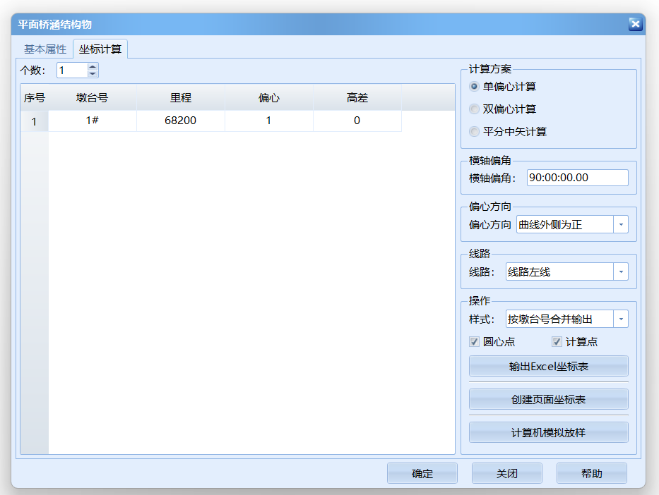
Task: Toggle the 圆心点 checkbox
Action: (x=475, y=342)
